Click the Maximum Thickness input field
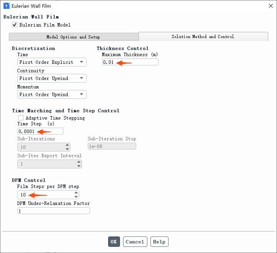 [130, 62]
